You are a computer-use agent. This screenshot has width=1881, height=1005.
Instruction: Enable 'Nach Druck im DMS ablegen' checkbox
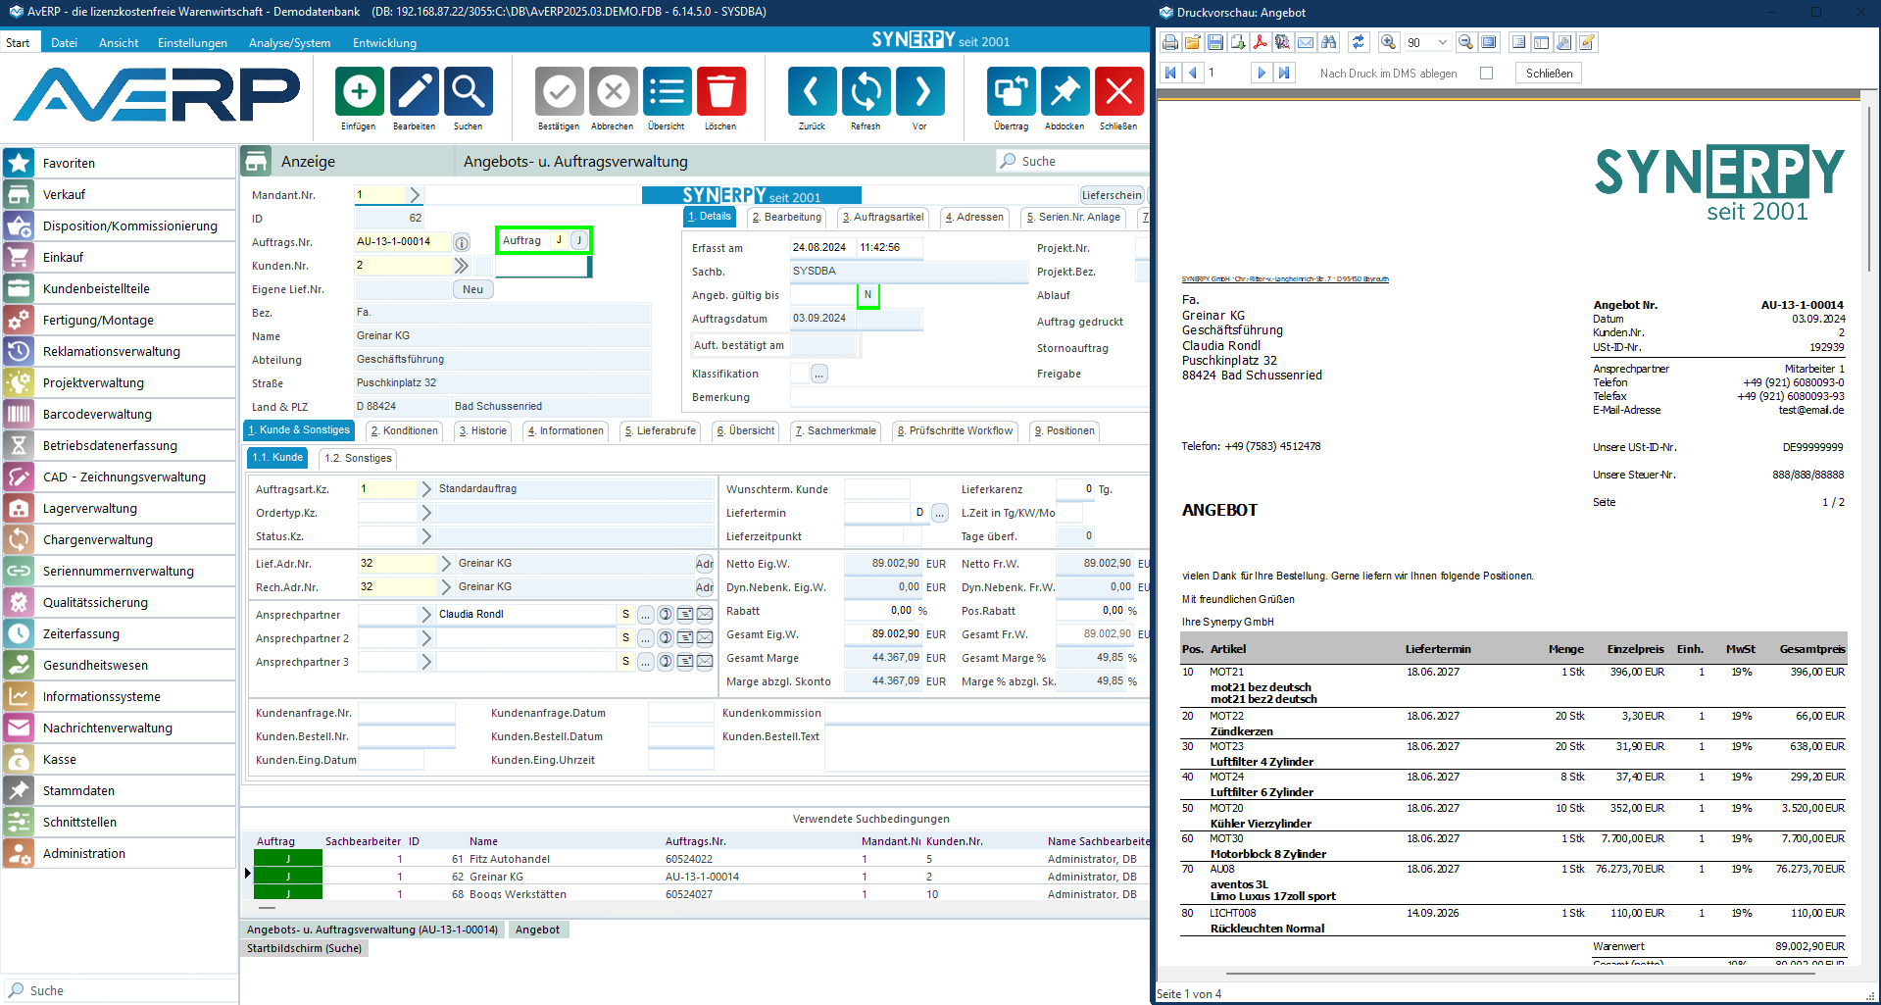[x=1486, y=74]
